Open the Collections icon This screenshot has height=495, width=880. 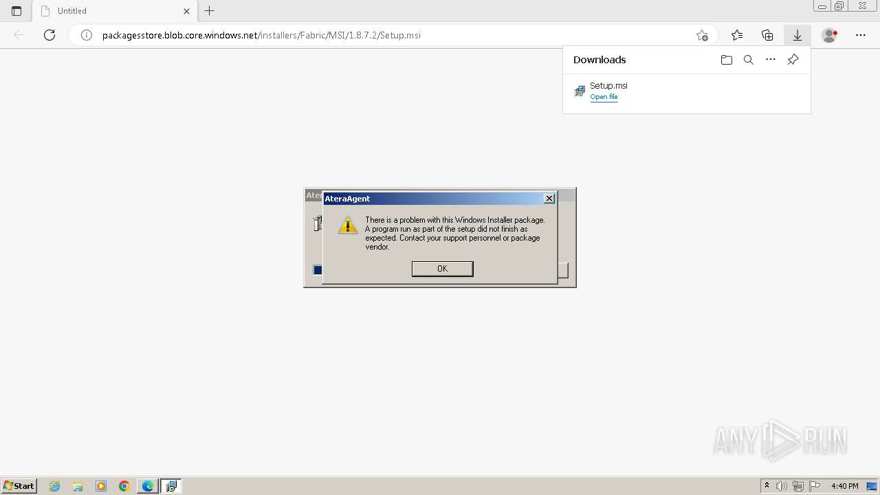tap(767, 35)
